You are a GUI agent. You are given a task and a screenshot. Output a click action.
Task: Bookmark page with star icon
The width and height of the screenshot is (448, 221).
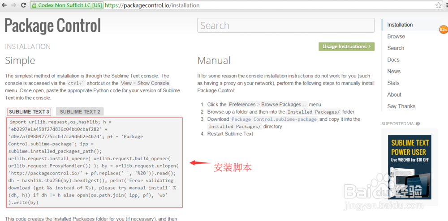(438, 5)
